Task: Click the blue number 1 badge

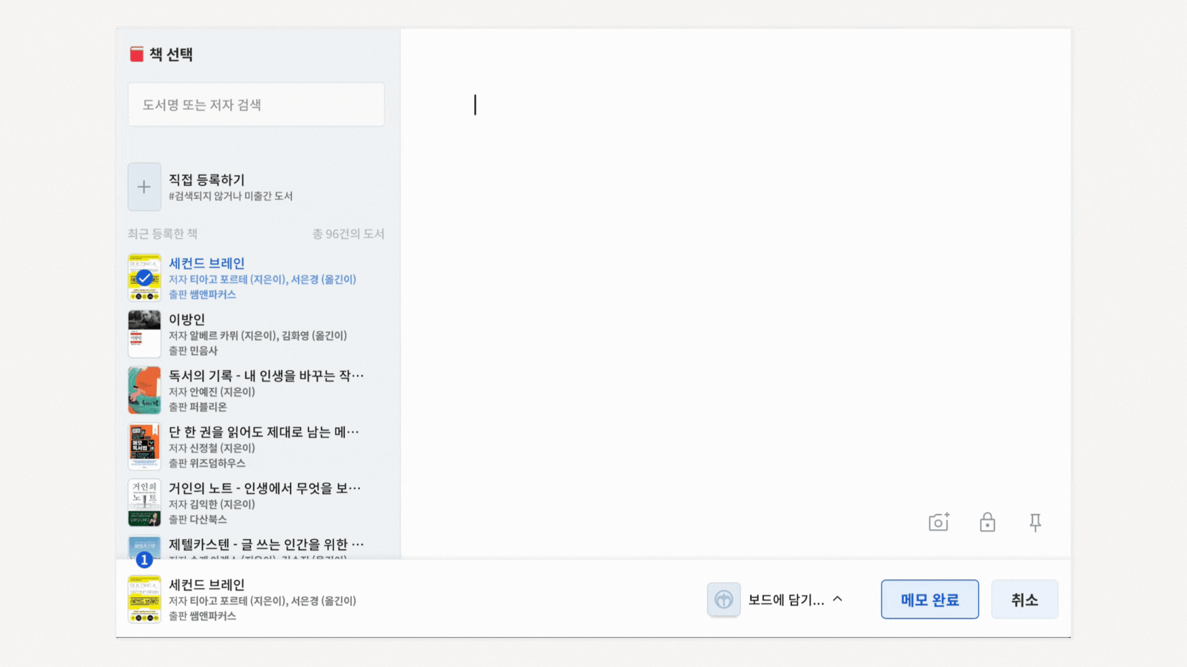Action: pyautogui.click(x=144, y=560)
